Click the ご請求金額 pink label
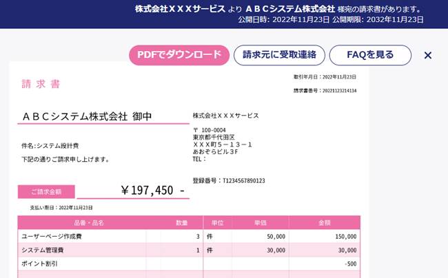 point(46,191)
